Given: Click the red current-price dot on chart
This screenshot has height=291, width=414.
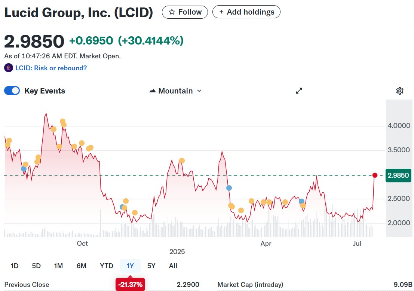Looking at the screenshot, I should tap(375, 175).
